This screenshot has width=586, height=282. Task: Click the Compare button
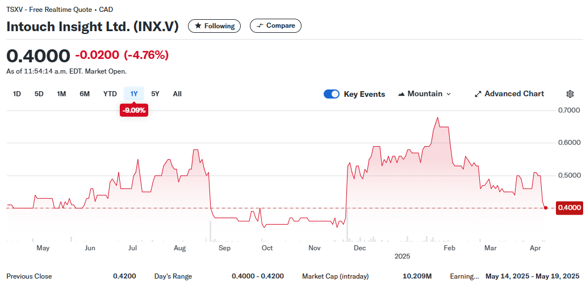(275, 25)
